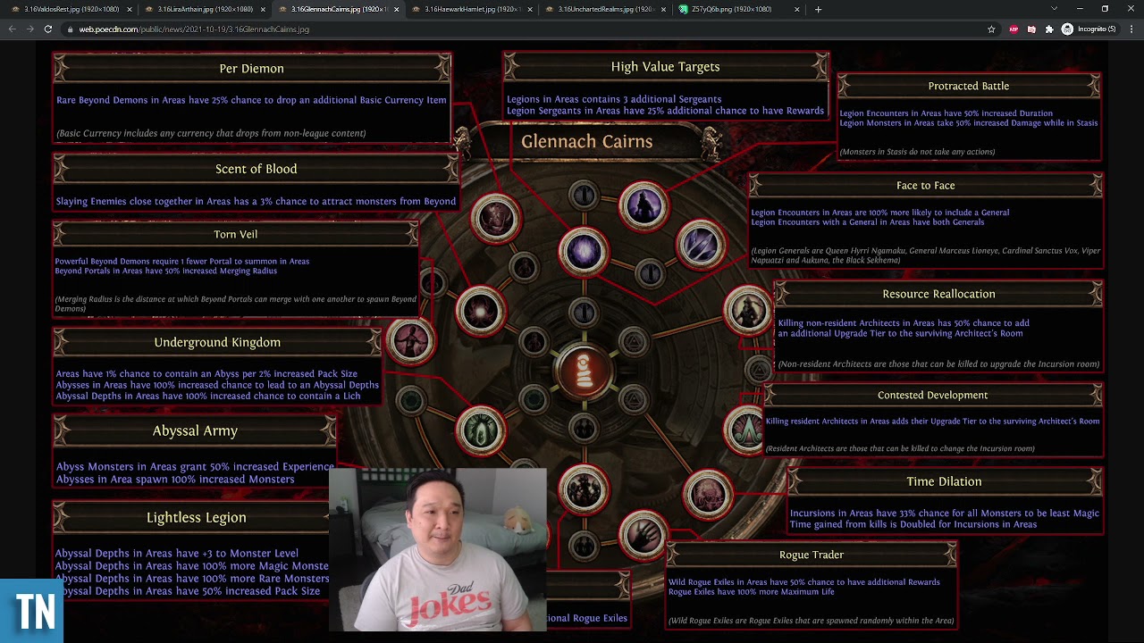Viewport: 1144px width, 643px height.
Task: Click the Protracted Battle heading
Action: [968, 86]
